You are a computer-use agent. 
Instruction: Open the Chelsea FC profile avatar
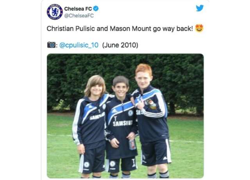click(55, 12)
